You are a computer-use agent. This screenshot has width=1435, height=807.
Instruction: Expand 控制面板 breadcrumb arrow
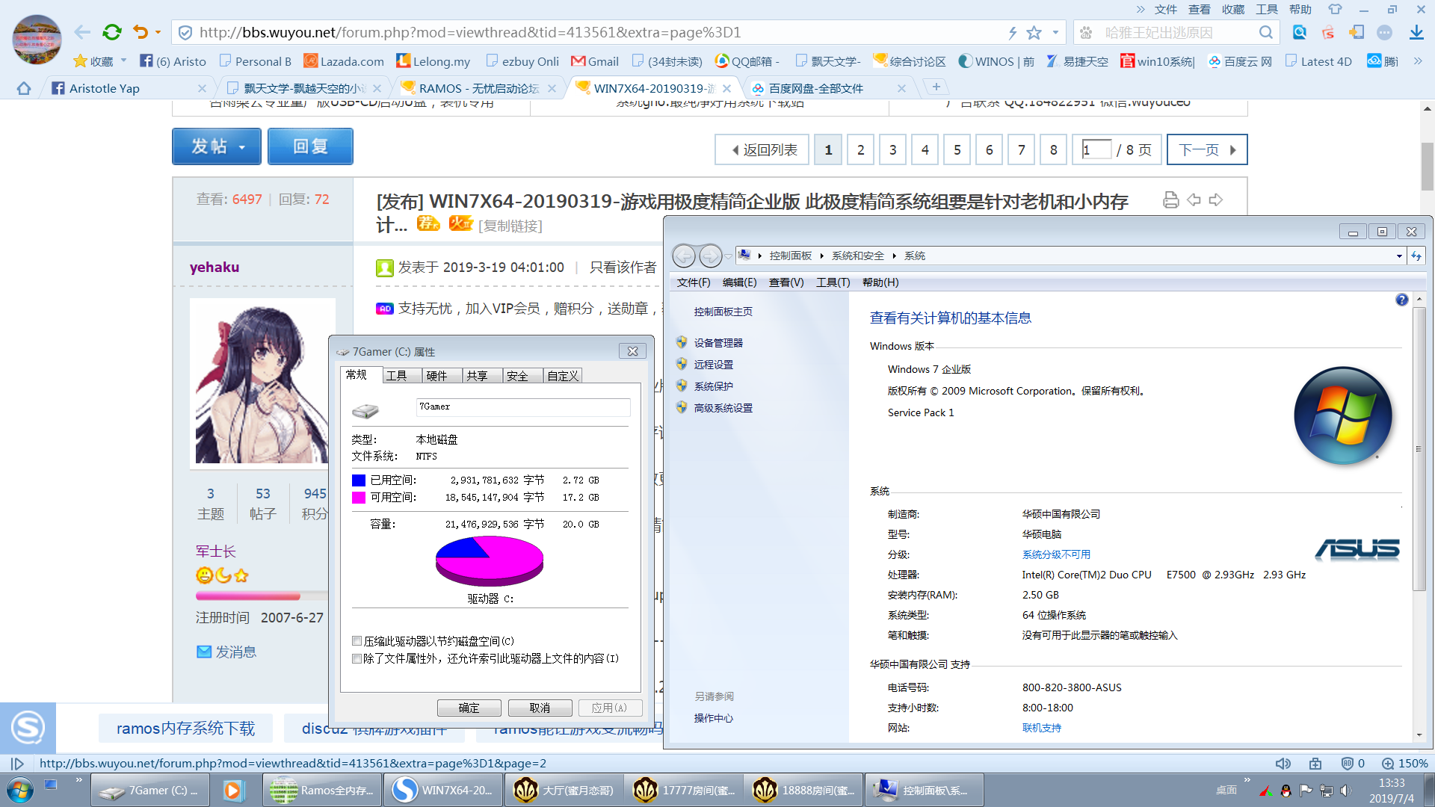(x=821, y=256)
